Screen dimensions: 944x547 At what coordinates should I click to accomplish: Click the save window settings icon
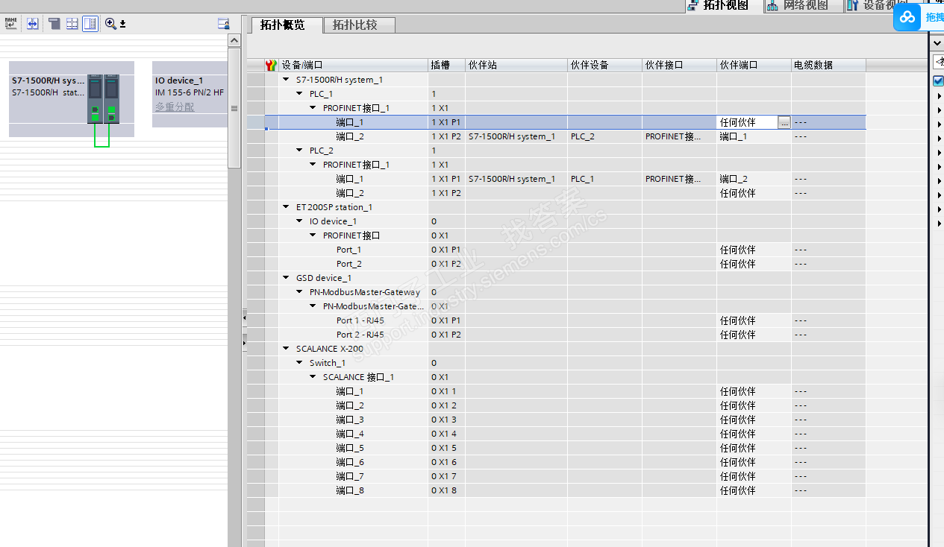(223, 24)
